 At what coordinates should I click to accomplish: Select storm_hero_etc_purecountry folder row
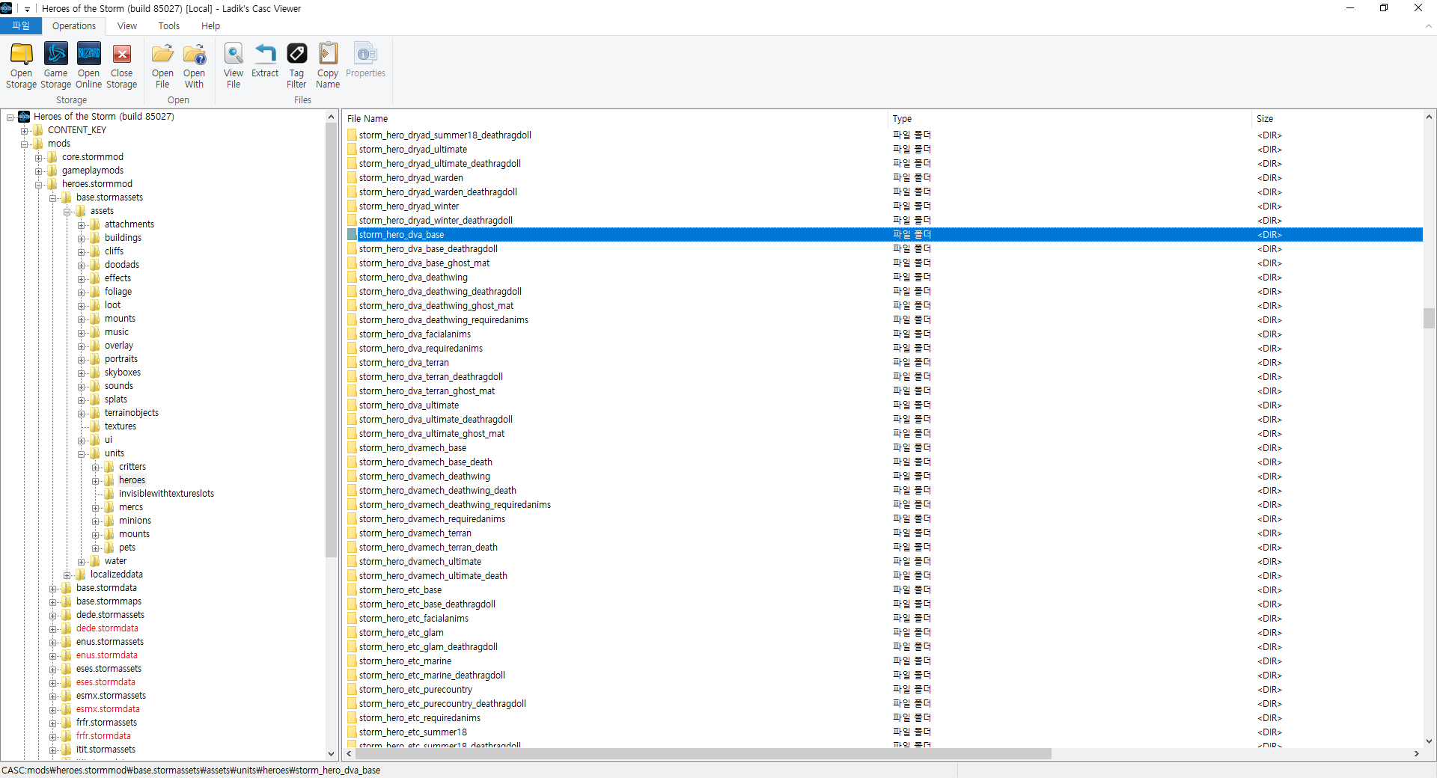pyautogui.click(x=884, y=690)
